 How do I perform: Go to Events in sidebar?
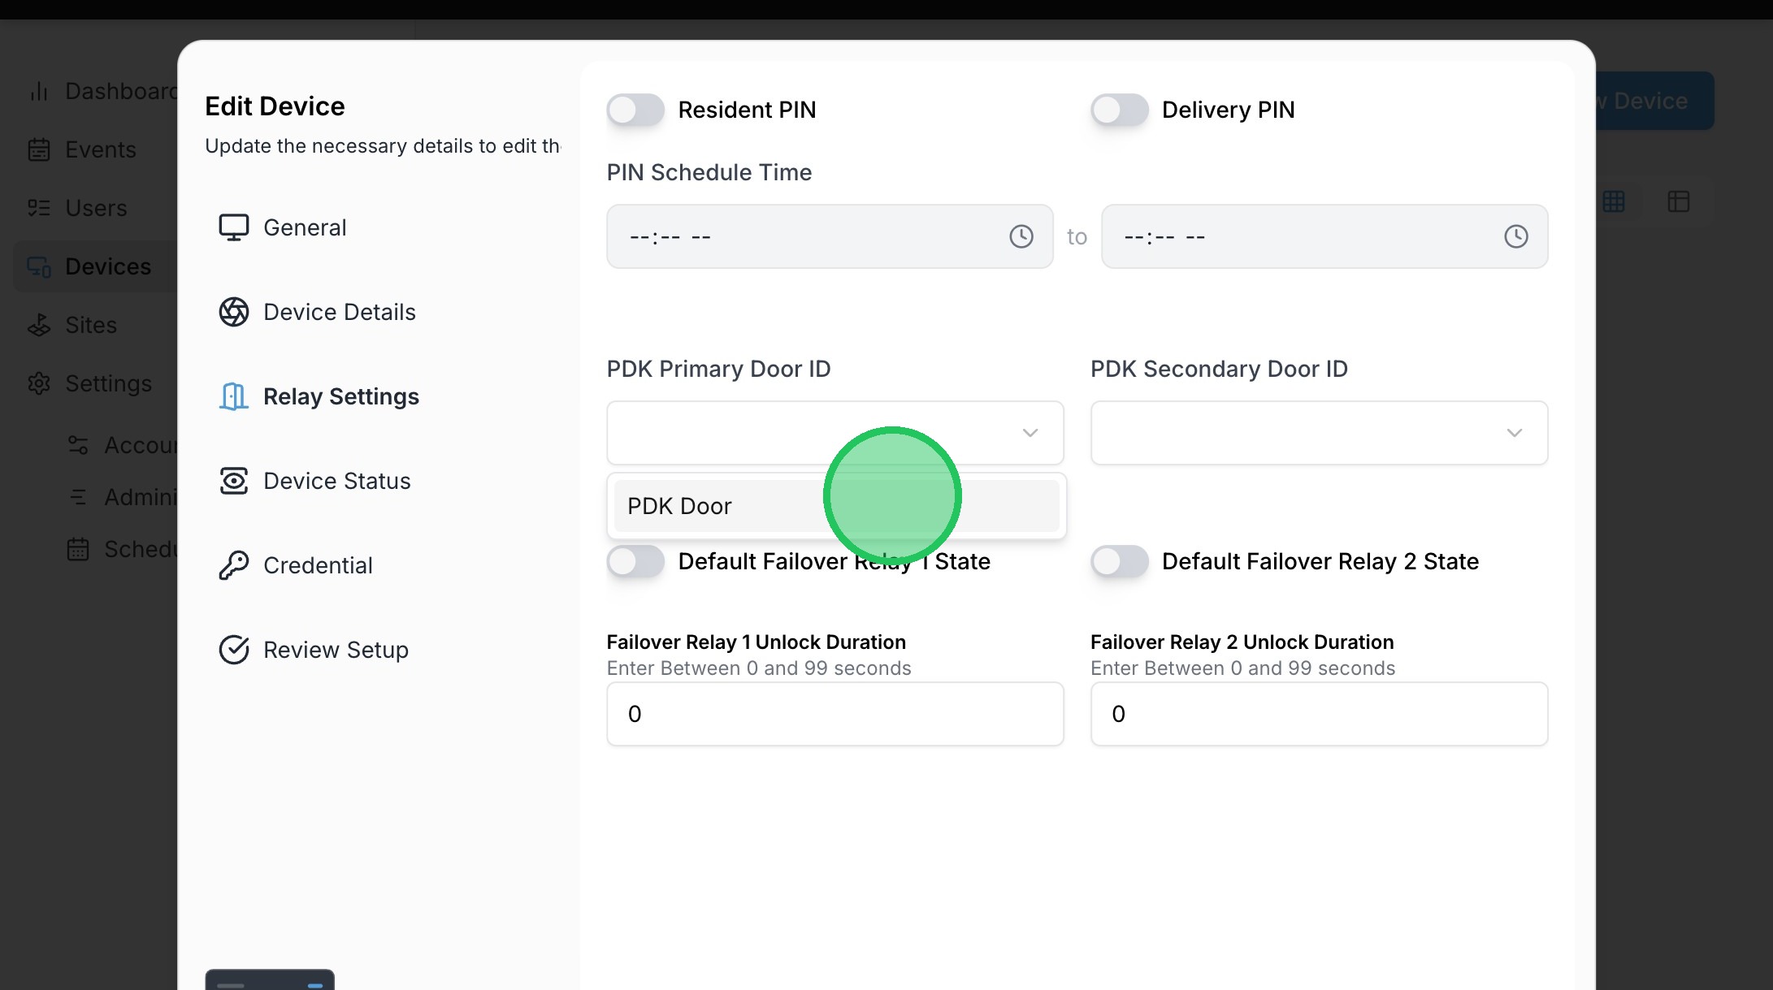click(x=100, y=149)
